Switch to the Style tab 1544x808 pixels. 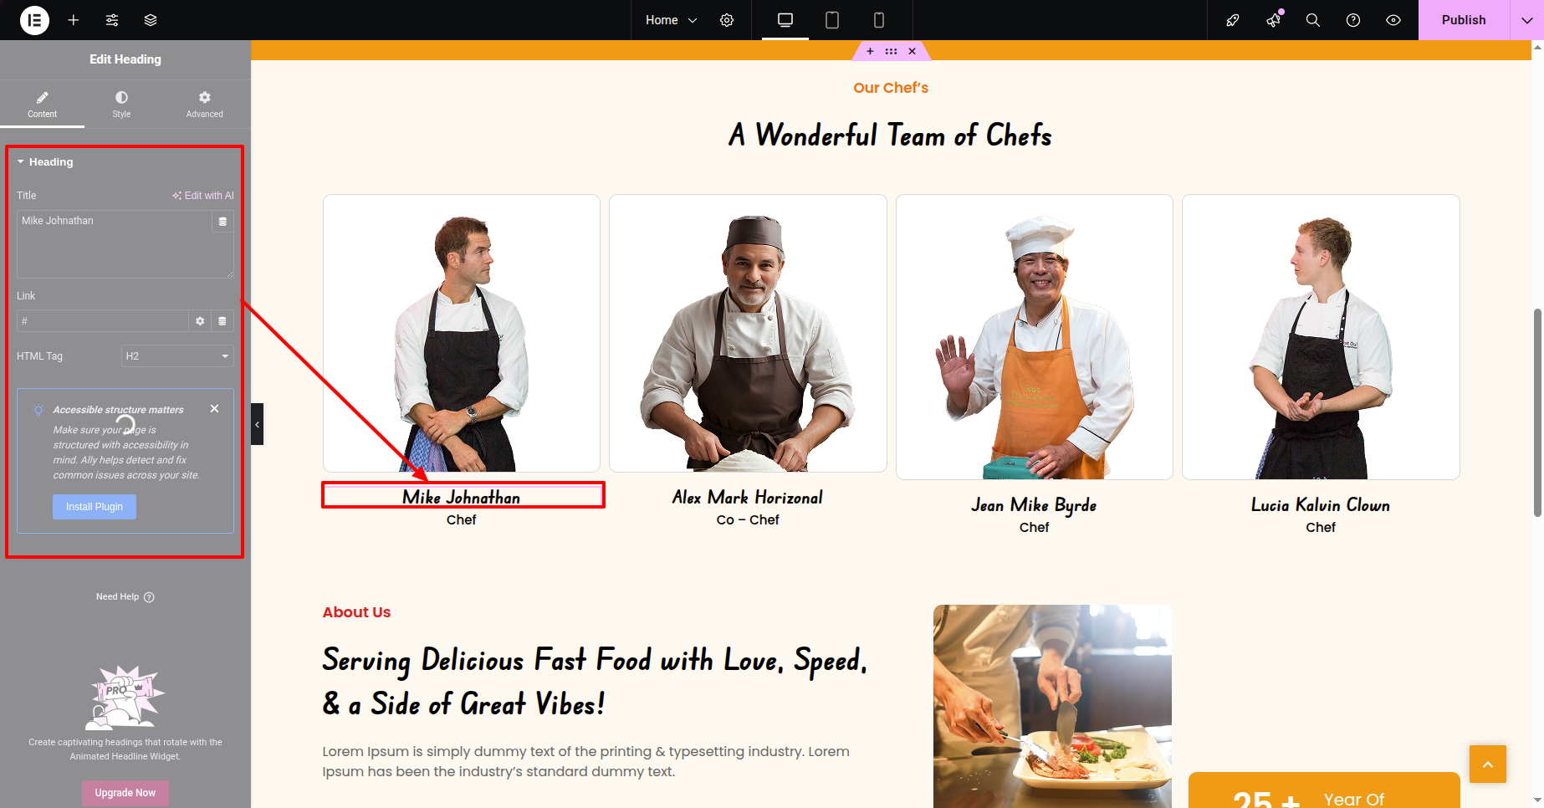(121, 104)
